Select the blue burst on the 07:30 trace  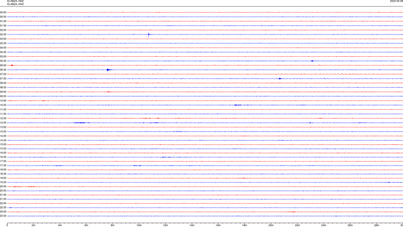pyautogui.click(x=280, y=79)
